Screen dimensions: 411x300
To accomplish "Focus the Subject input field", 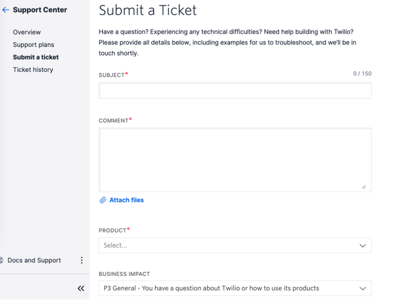I will click(x=235, y=91).
